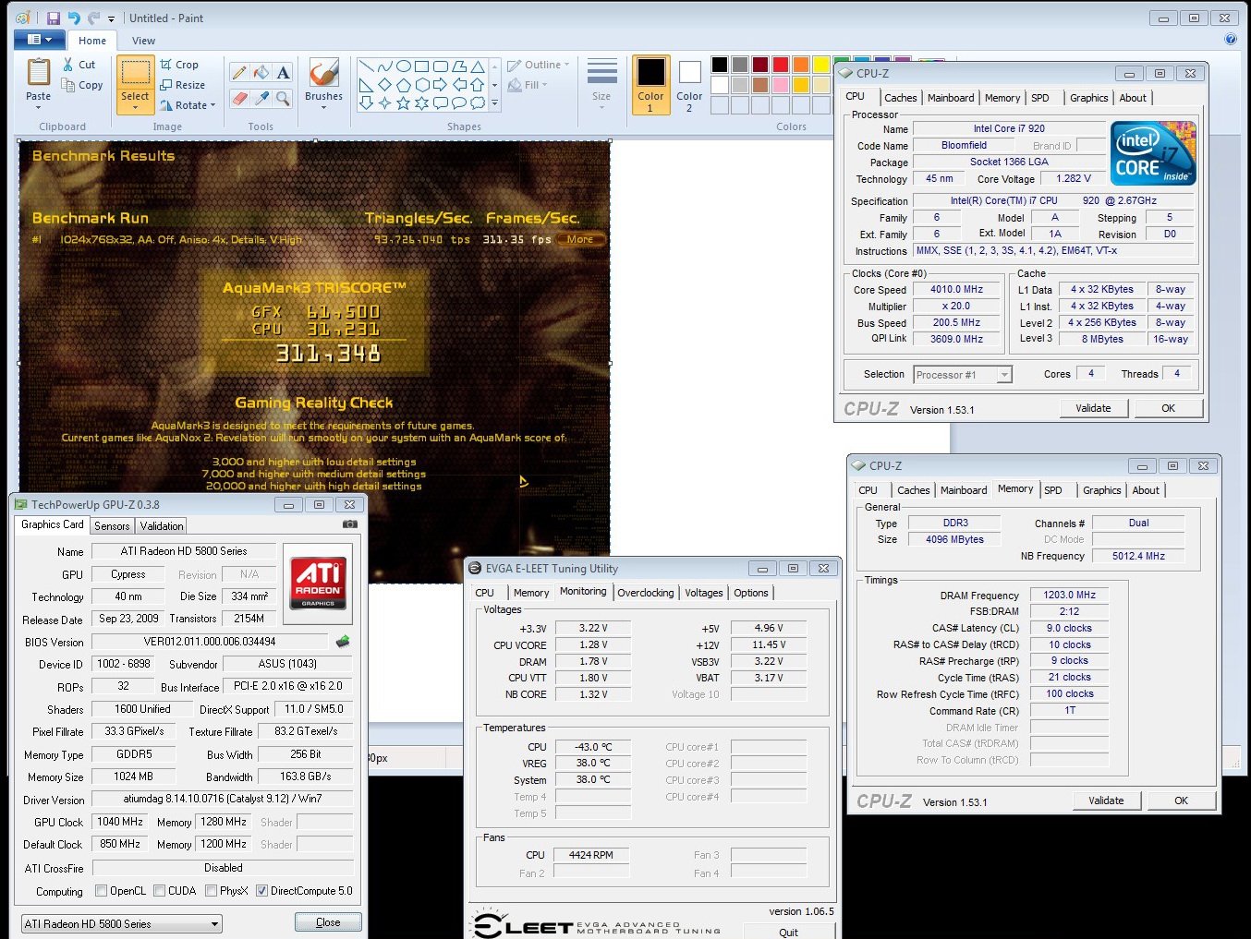Select the Text tool
The image size is (1251, 939).
284,72
